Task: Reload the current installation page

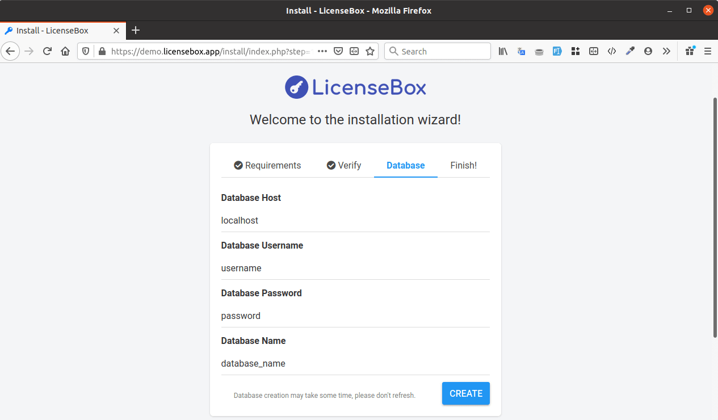Action: tap(48, 51)
